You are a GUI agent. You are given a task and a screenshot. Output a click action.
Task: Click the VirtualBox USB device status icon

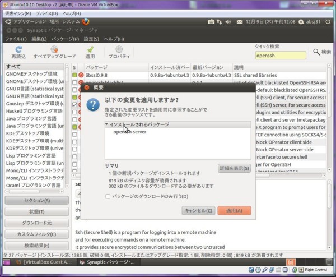point(265,270)
